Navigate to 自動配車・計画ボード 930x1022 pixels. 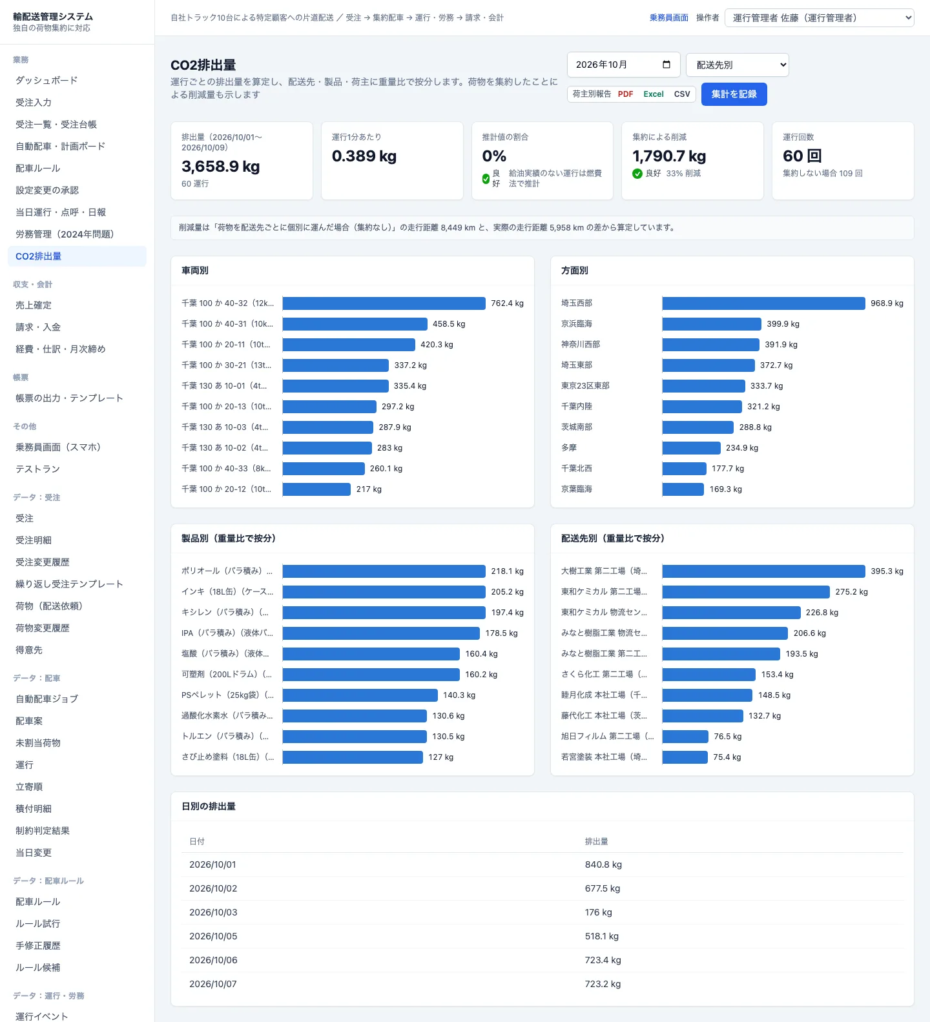coord(77,147)
